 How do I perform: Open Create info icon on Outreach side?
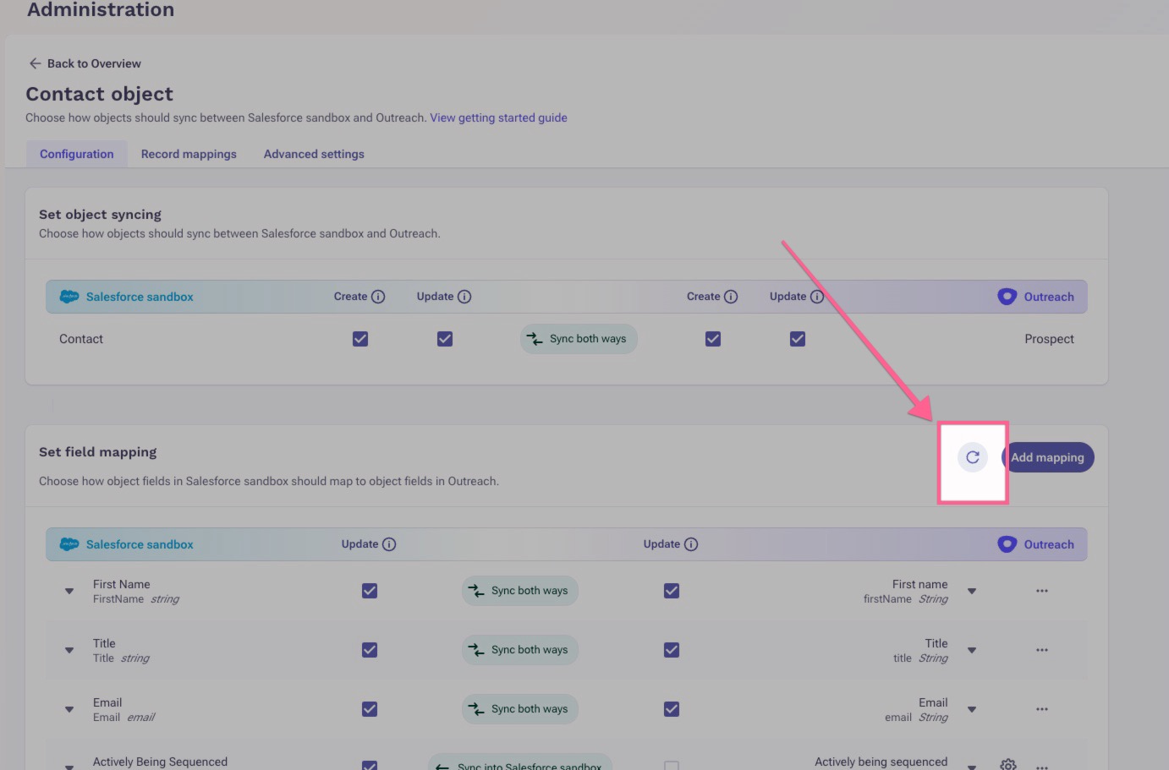pyautogui.click(x=731, y=297)
